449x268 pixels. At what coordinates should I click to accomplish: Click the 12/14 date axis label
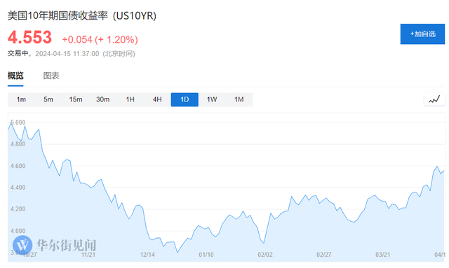[x=147, y=255]
